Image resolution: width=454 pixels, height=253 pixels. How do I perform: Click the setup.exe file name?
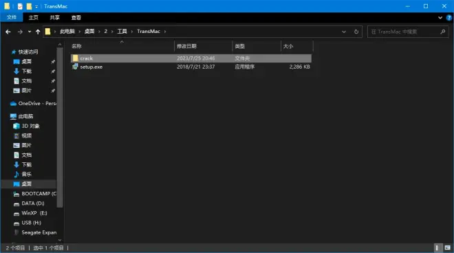pyautogui.click(x=91, y=67)
